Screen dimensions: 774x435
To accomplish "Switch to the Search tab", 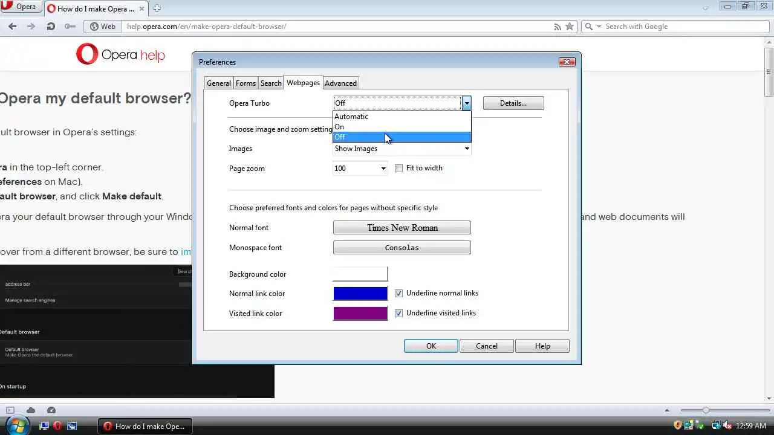I will tap(271, 83).
